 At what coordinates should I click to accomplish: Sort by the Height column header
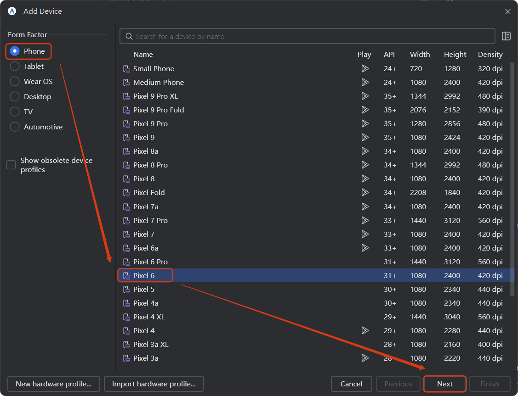455,55
